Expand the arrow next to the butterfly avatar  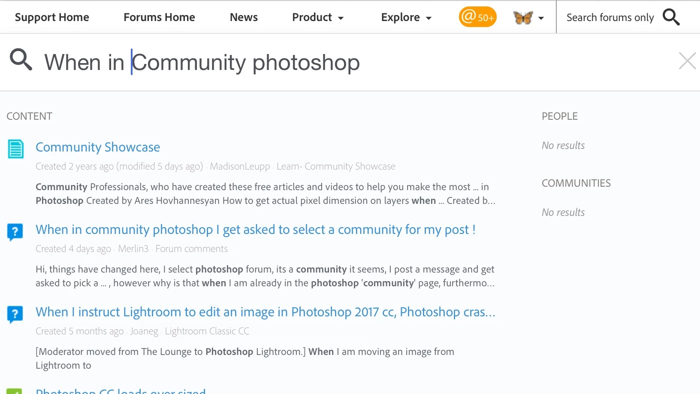(x=541, y=18)
